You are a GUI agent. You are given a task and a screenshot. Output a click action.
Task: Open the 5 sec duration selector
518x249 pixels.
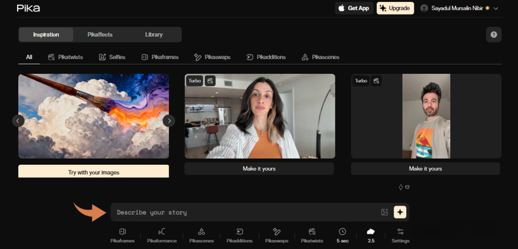click(x=343, y=235)
